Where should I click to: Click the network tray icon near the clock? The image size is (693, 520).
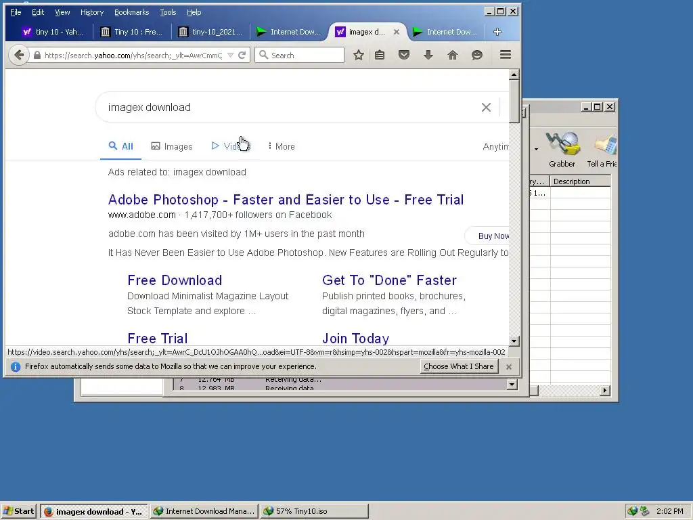pos(644,511)
